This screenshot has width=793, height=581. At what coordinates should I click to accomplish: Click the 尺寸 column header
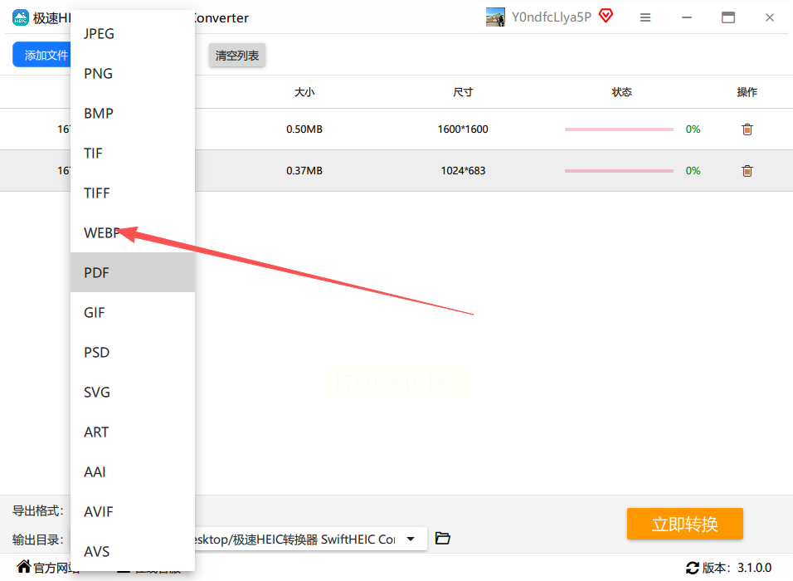click(x=463, y=92)
